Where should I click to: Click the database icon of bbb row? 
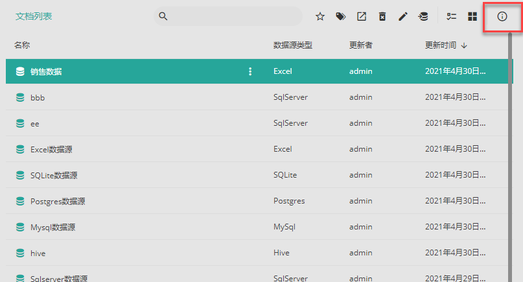tap(20, 97)
